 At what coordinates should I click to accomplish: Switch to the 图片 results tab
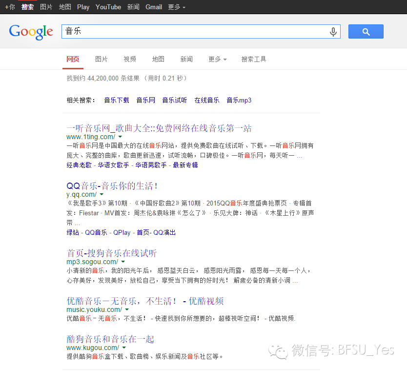pos(101,59)
